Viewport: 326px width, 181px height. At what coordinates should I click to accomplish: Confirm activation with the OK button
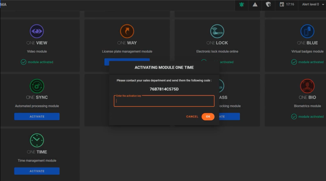208,116
